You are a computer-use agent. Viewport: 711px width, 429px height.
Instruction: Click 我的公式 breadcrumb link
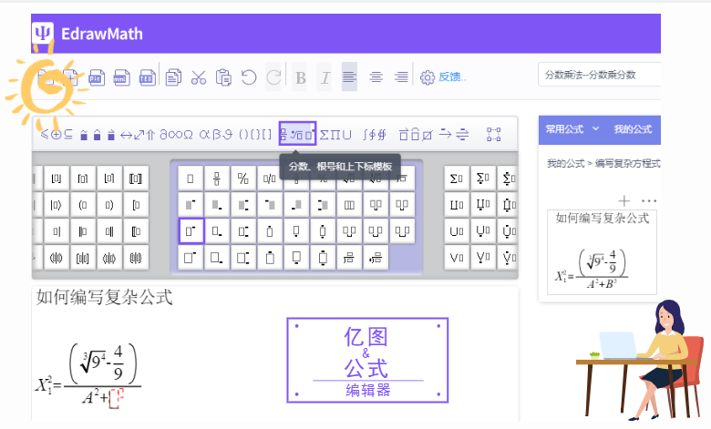565,163
